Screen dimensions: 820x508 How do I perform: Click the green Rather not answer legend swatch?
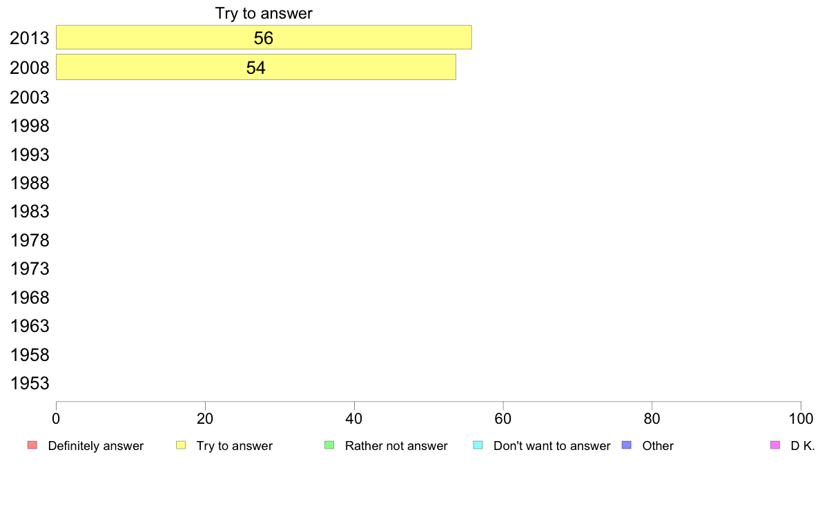pos(329,445)
